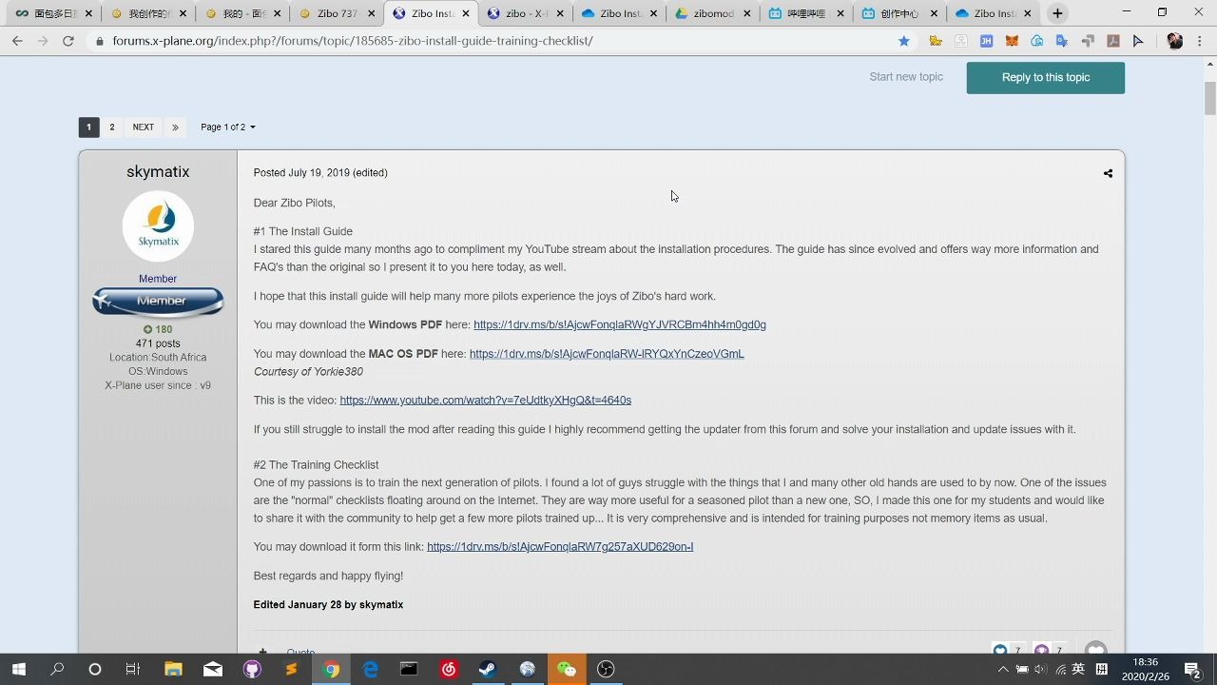Open GitHub Desktop from taskbar
The width and height of the screenshot is (1217, 685).
pos(252,669)
